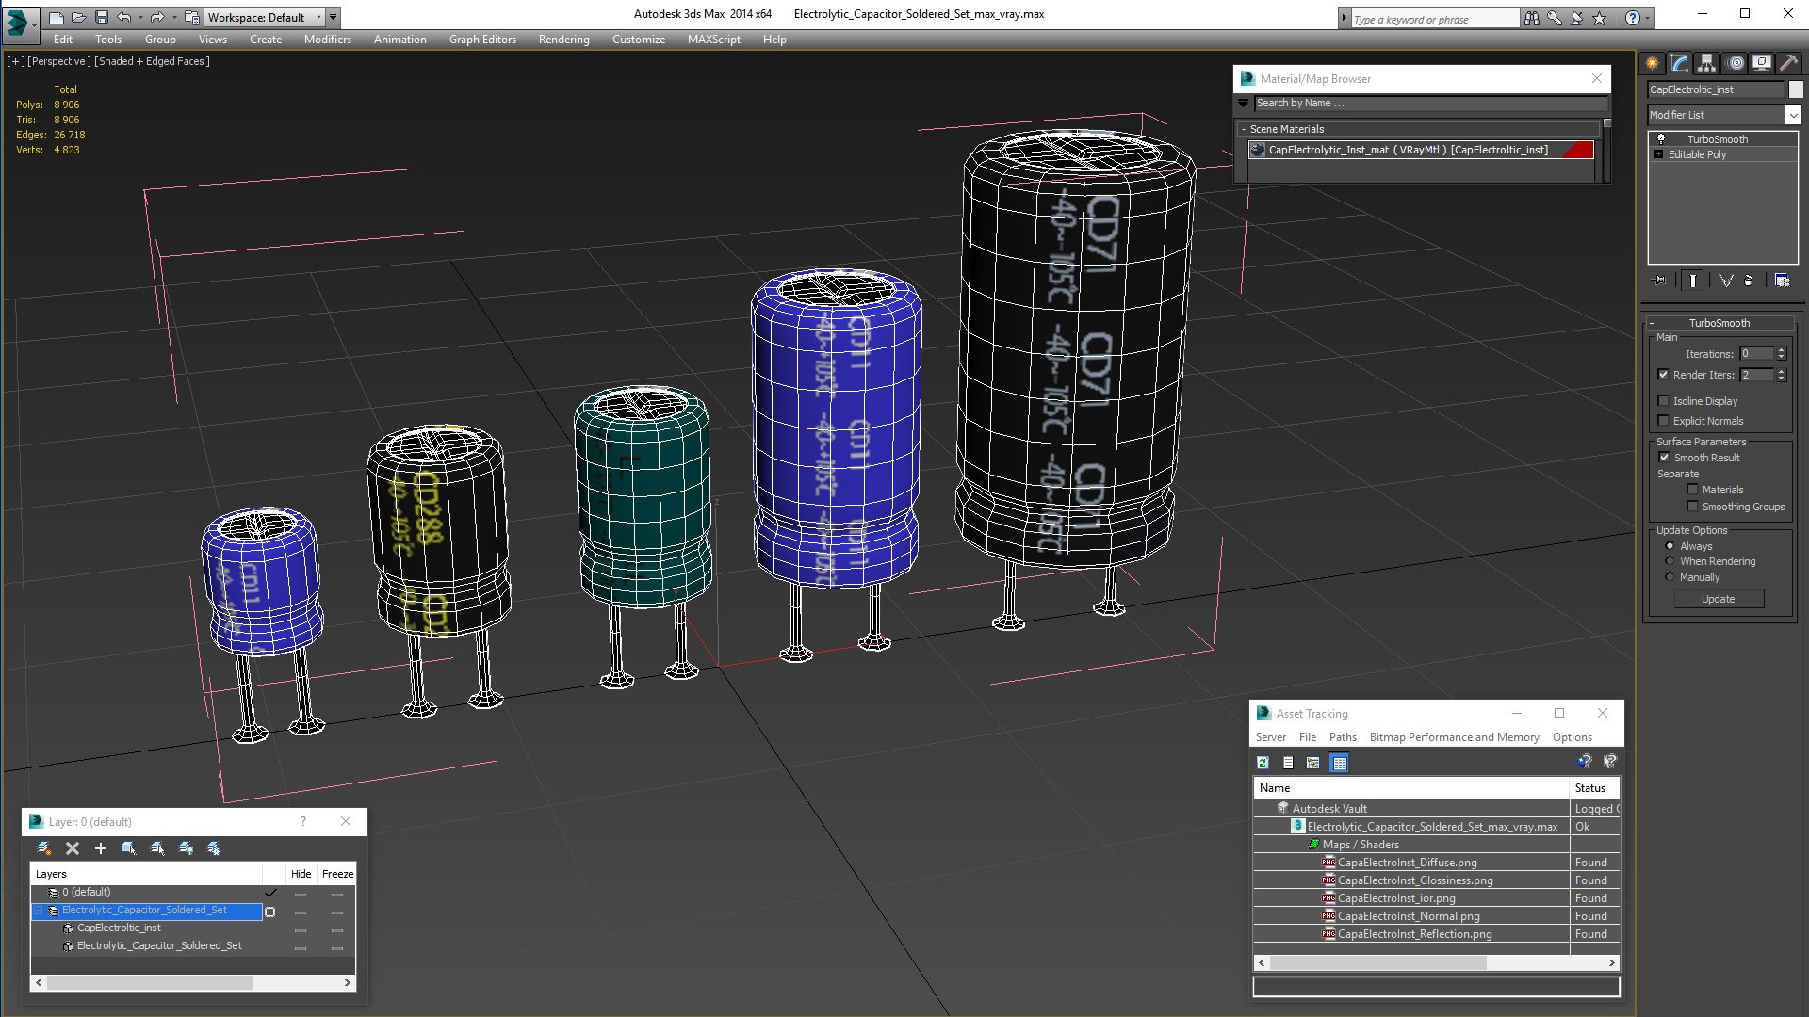This screenshot has width=1809, height=1017.
Task: Click the Update button in TurboSmooth
Action: point(1719,599)
